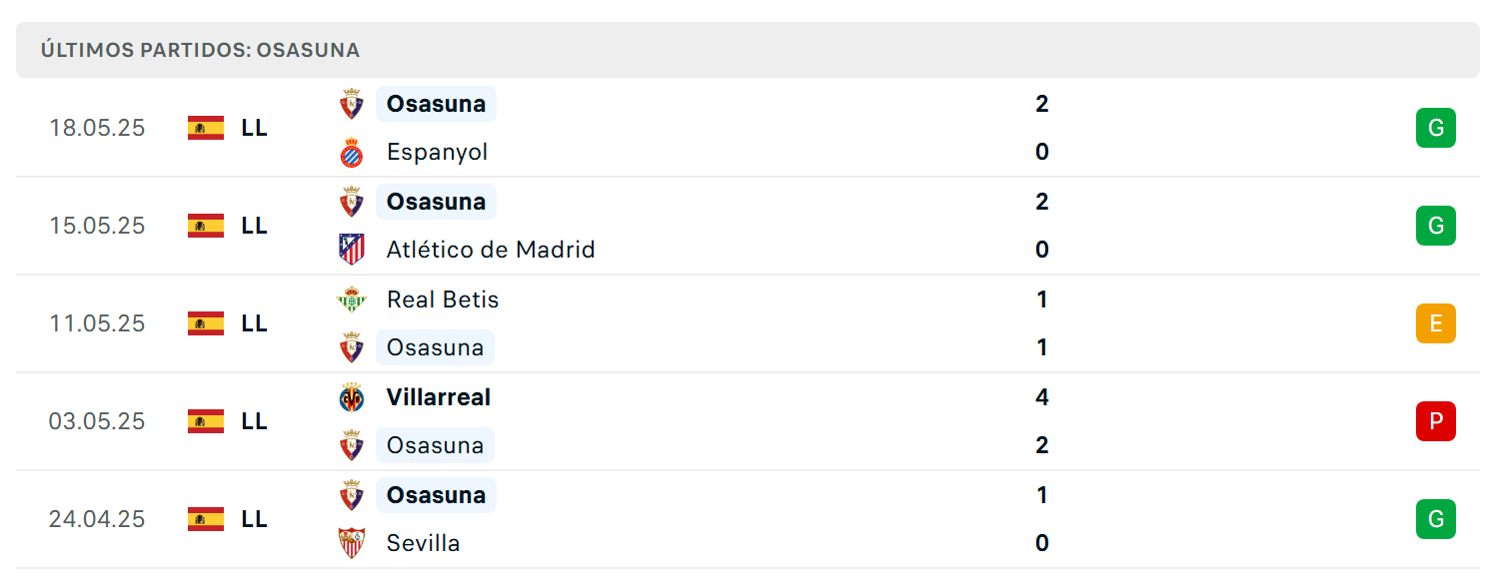1496x586 pixels.
Task: Open Atlético de Madrid team link
Action: click(491, 250)
